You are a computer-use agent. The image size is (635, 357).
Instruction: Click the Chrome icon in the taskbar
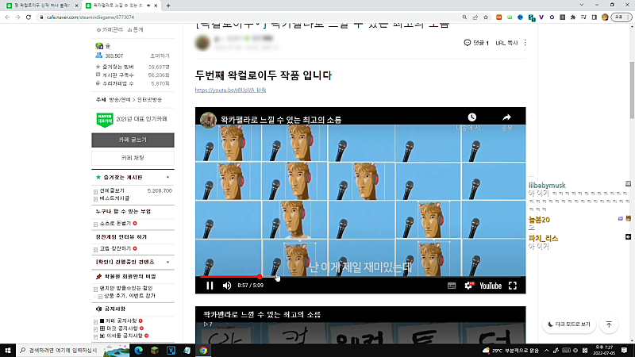[x=203, y=351]
